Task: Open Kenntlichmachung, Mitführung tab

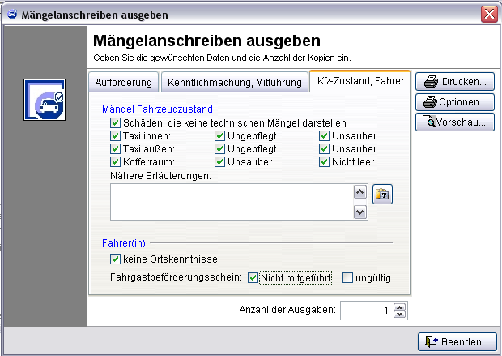Action: (234, 82)
